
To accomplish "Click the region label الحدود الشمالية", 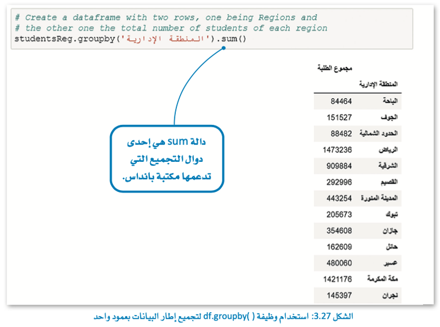I will [378, 133].
